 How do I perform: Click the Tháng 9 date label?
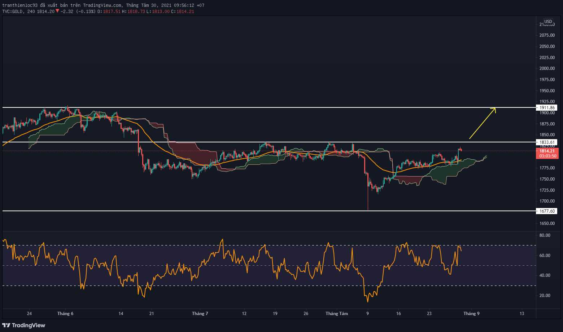click(x=471, y=314)
